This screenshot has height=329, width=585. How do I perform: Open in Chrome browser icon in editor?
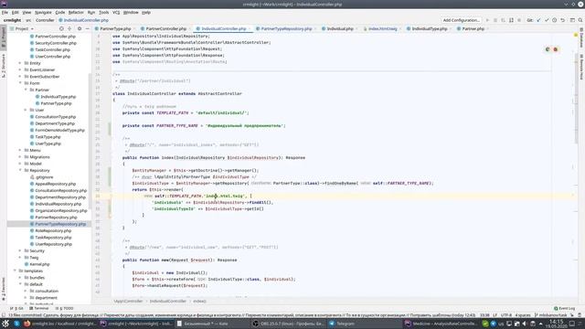548,49
